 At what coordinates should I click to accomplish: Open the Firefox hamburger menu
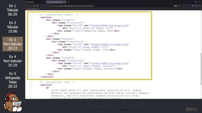(200, 6)
